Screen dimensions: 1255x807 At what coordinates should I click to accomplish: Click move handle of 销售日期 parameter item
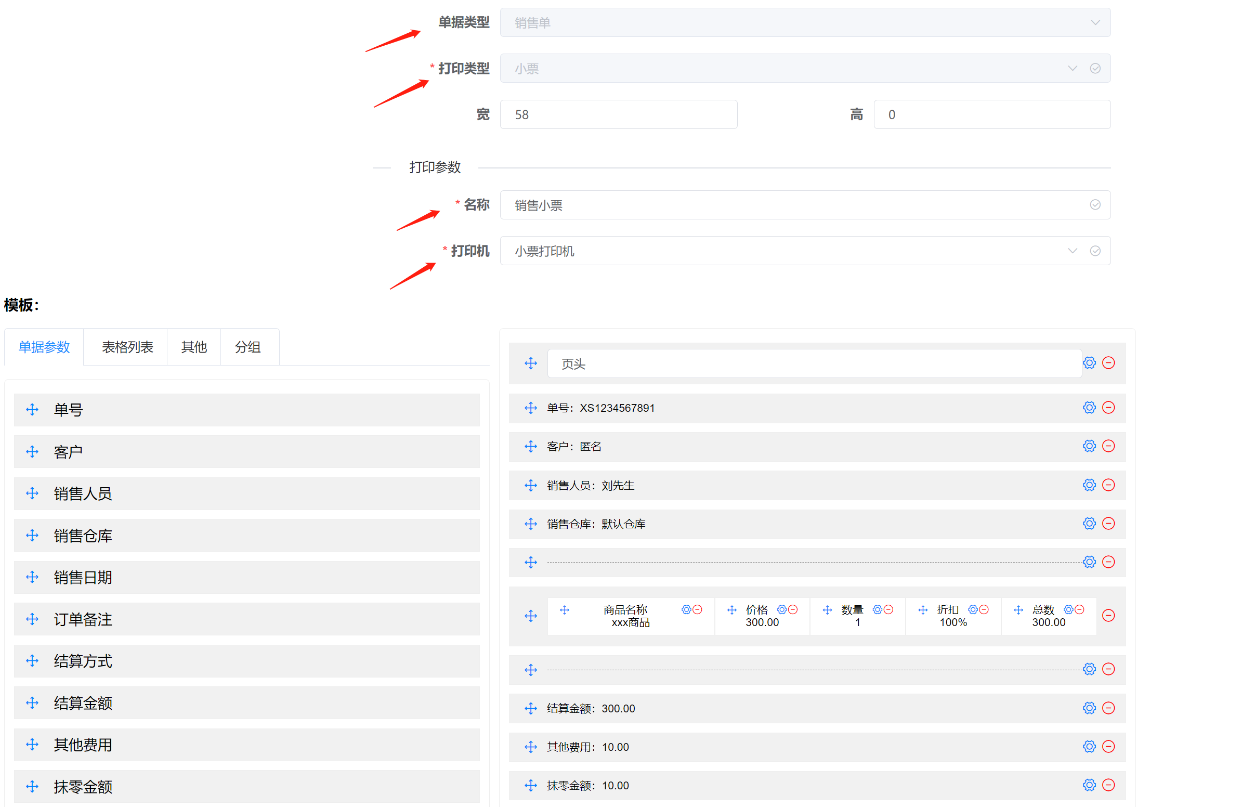click(x=32, y=578)
